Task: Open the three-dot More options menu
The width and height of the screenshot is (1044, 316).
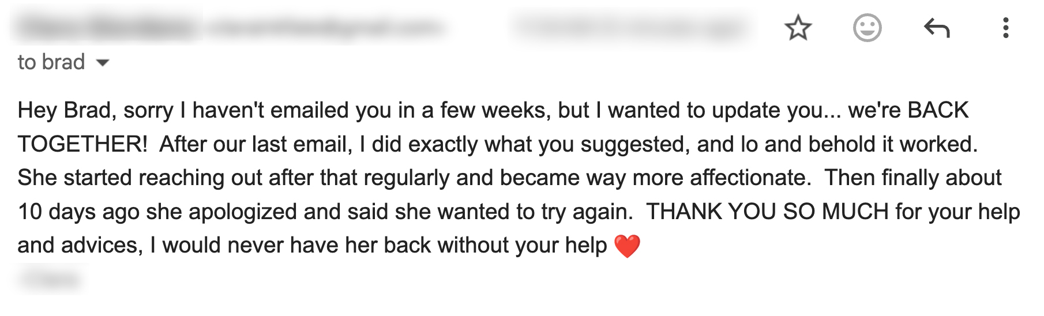Action: (x=1005, y=28)
